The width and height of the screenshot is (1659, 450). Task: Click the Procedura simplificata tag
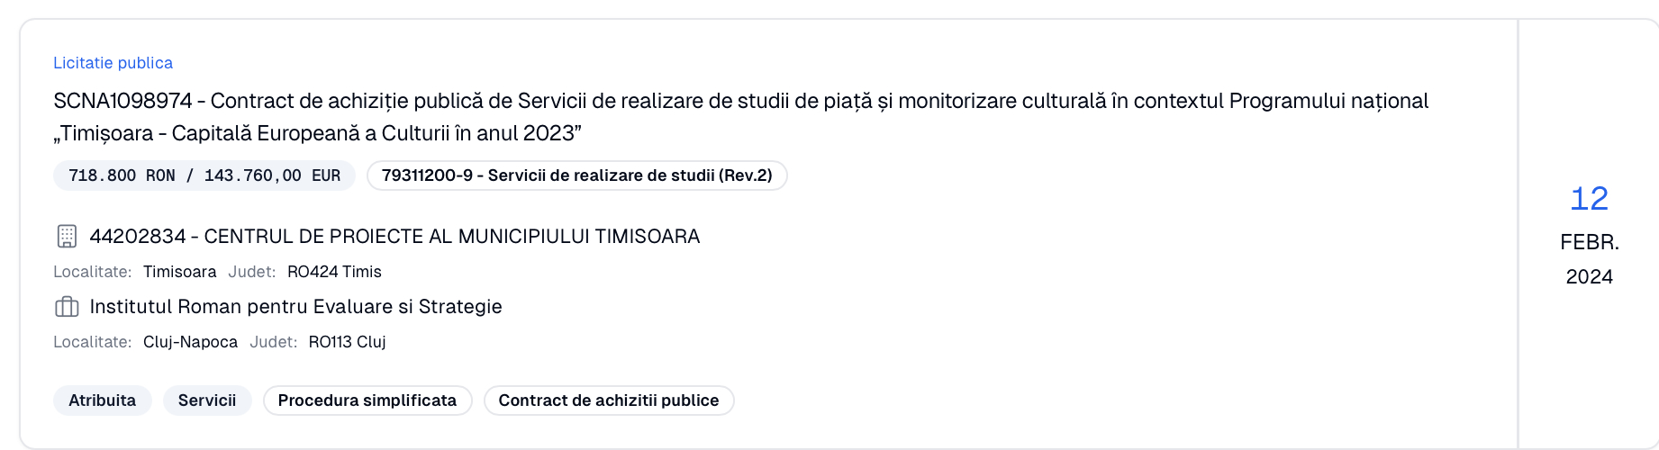367,400
